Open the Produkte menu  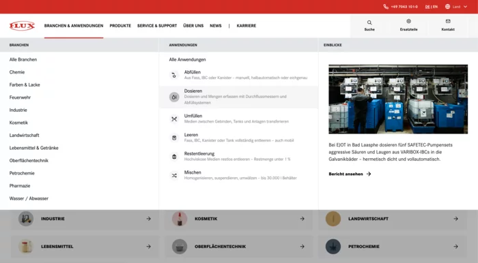[120, 26]
